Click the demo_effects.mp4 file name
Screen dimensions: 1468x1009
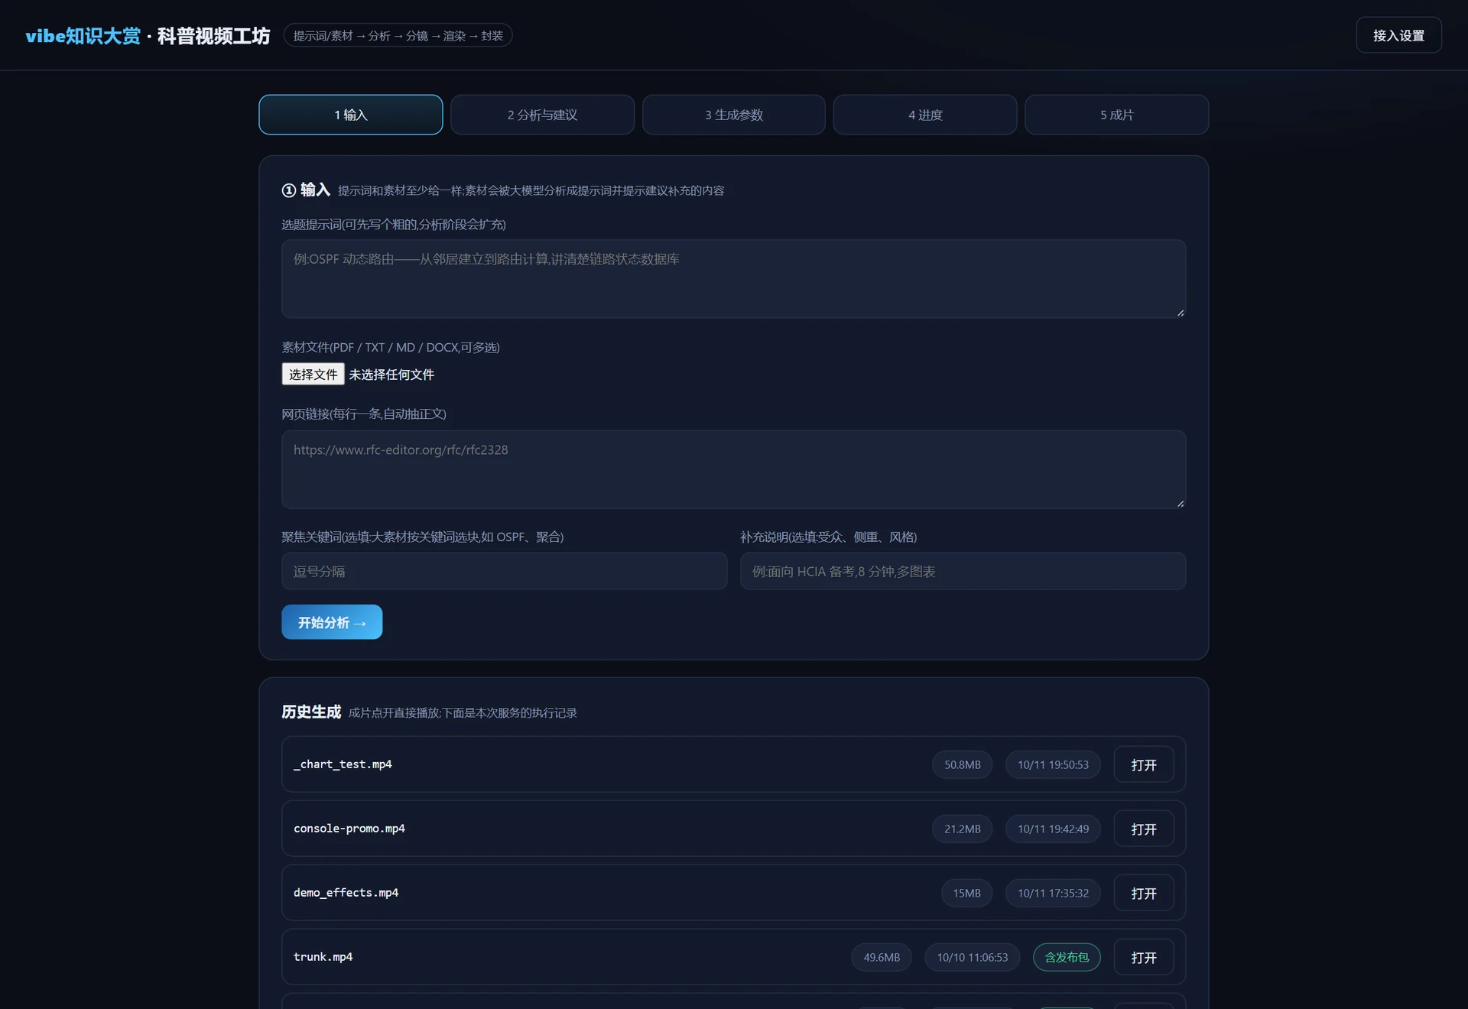(346, 893)
